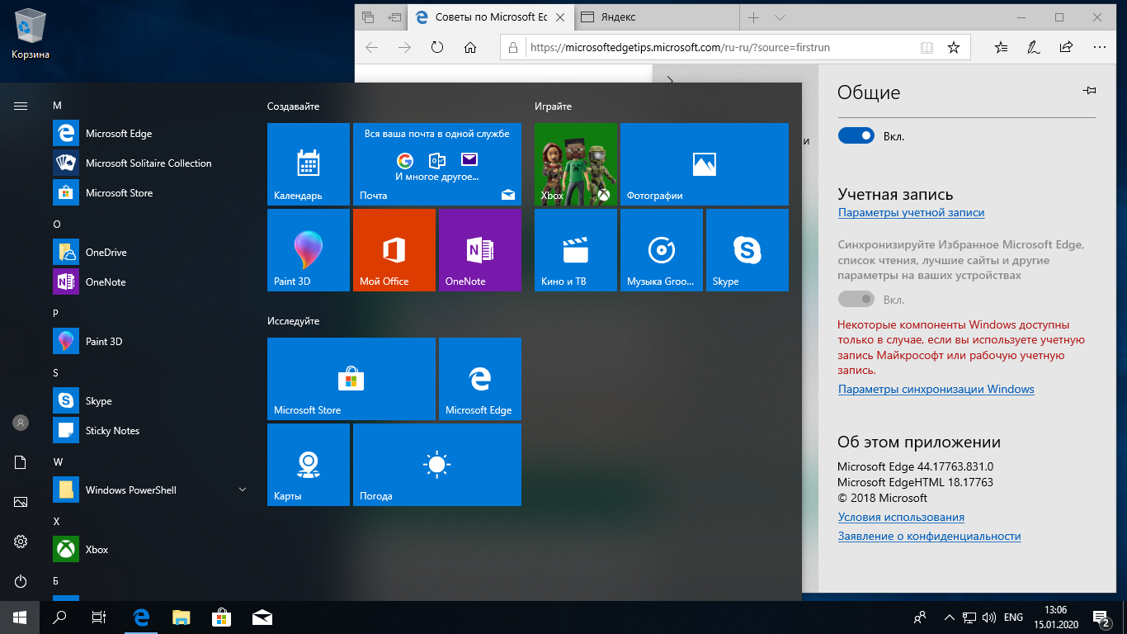Jump to letter O section header

[57, 225]
